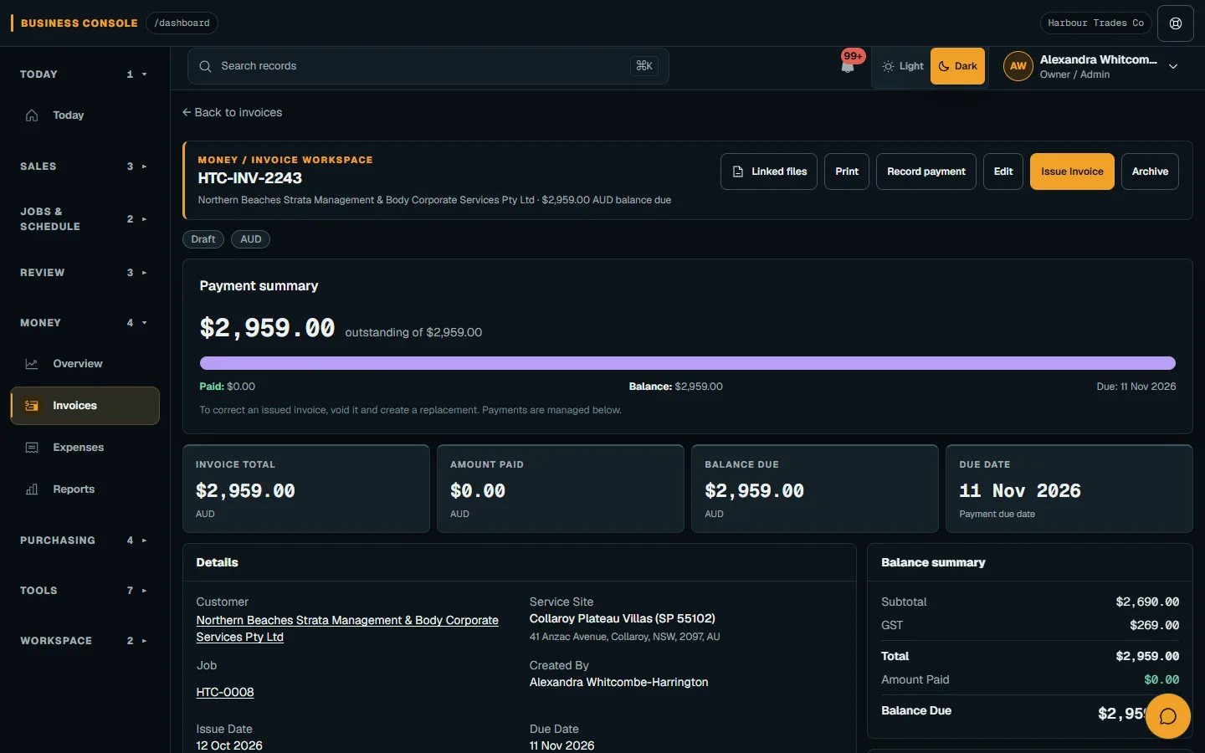
Task: Archive this invoice
Action: [x=1150, y=172]
